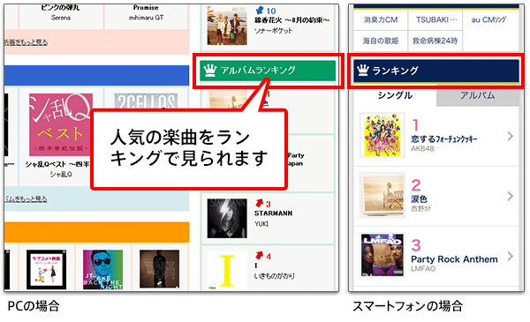The height and width of the screenshot is (322, 530).
Task: Click the crown icon in the navy ranking header
Action: 363,71
